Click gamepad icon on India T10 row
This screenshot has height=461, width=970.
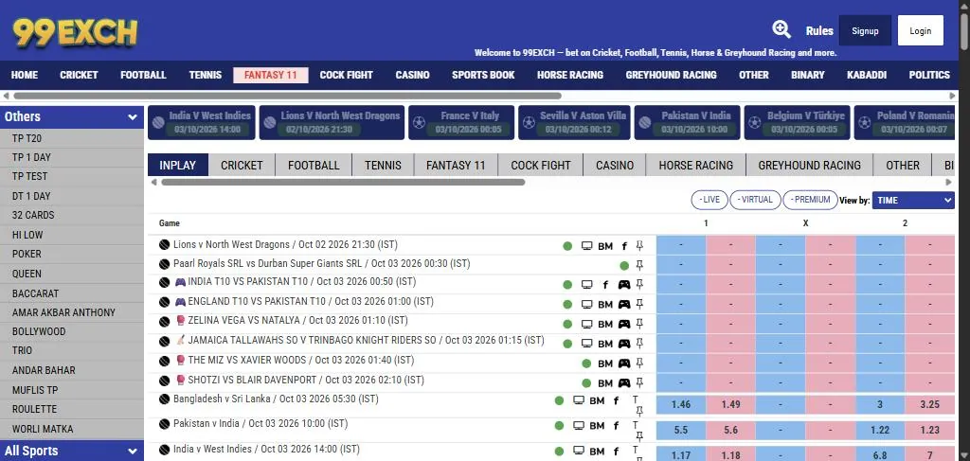[x=624, y=285]
